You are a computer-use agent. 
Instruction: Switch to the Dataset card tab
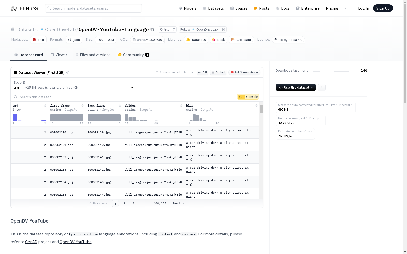coord(28,55)
